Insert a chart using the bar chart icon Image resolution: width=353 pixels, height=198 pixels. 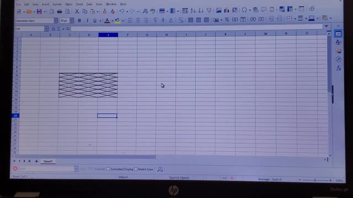coord(227,10)
